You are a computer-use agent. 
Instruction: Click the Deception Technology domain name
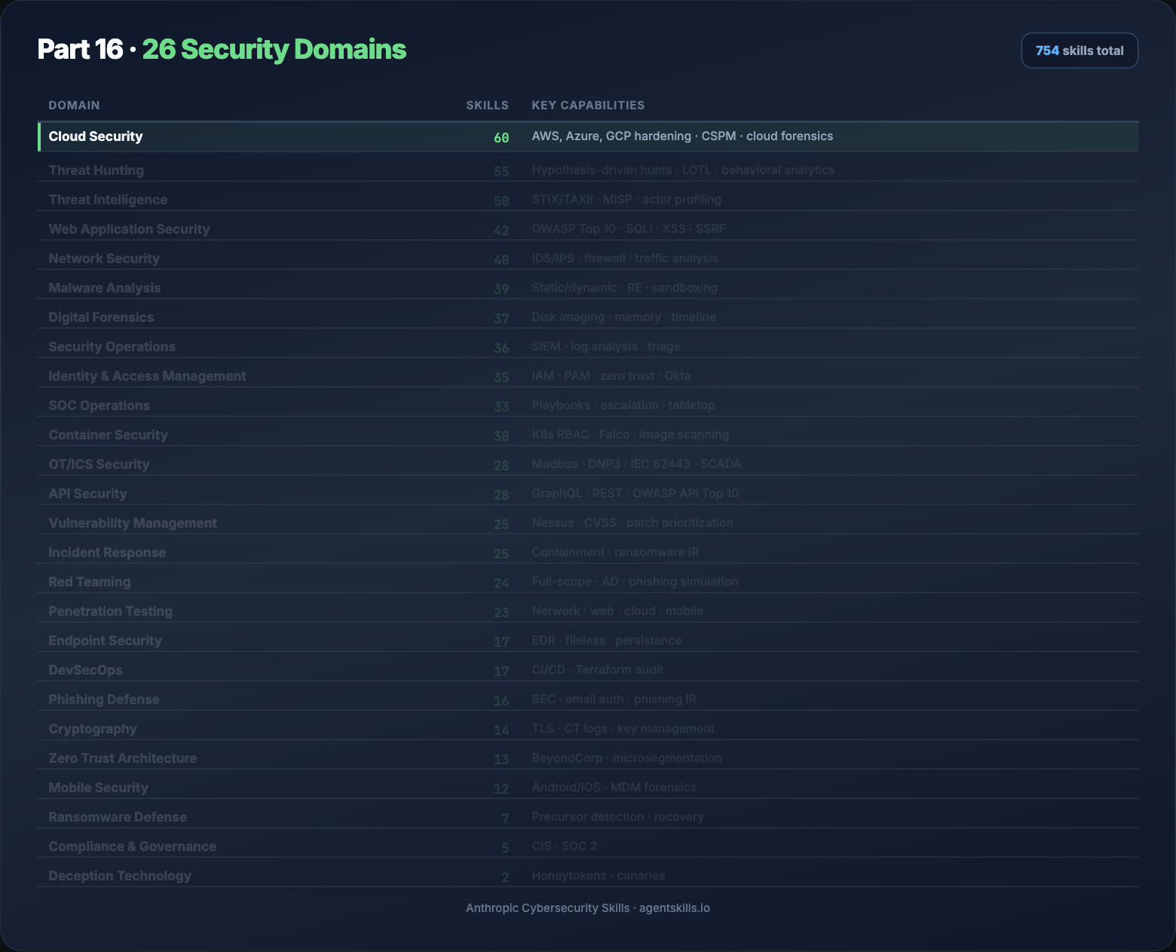pos(120,876)
